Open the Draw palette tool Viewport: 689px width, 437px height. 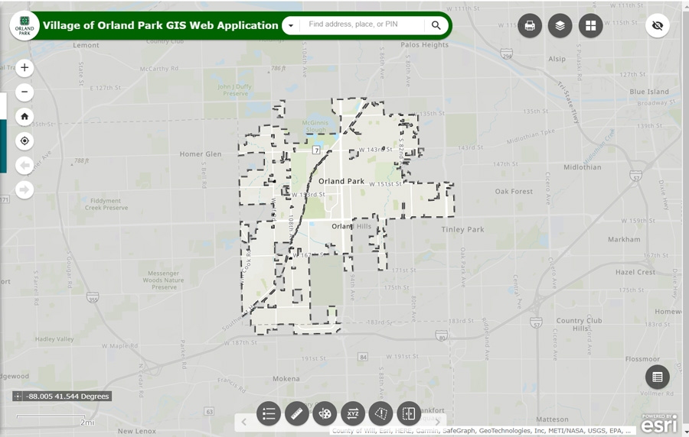[325, 413]
